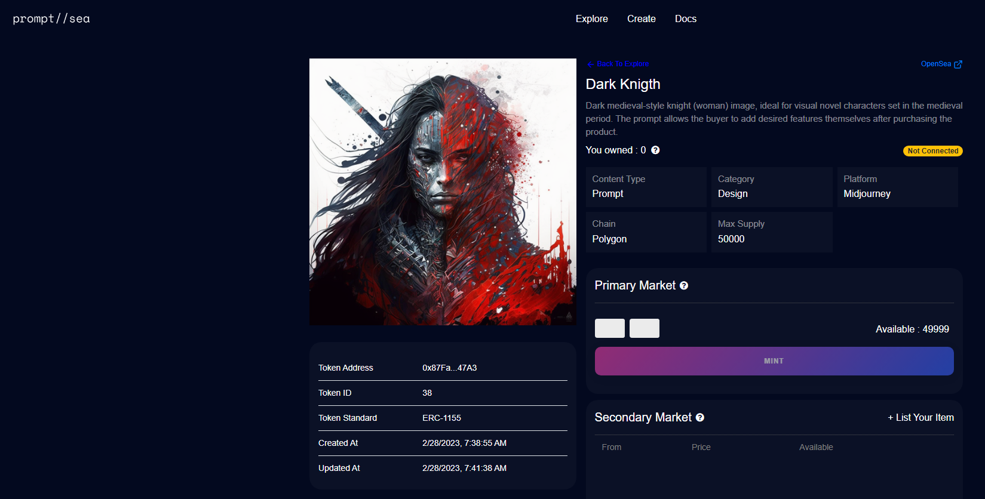Click the left arrow before Back To Explore
This screenshot has height=499, width=985.
point(590,64)
